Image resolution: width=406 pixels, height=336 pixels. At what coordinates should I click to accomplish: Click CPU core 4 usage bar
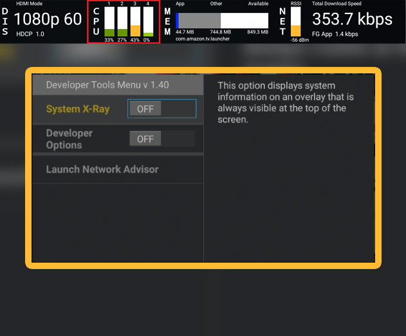pyautogui.click(x=148, y=21)
